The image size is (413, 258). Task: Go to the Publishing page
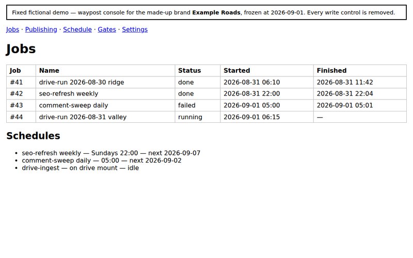click(x=41, y=29)
